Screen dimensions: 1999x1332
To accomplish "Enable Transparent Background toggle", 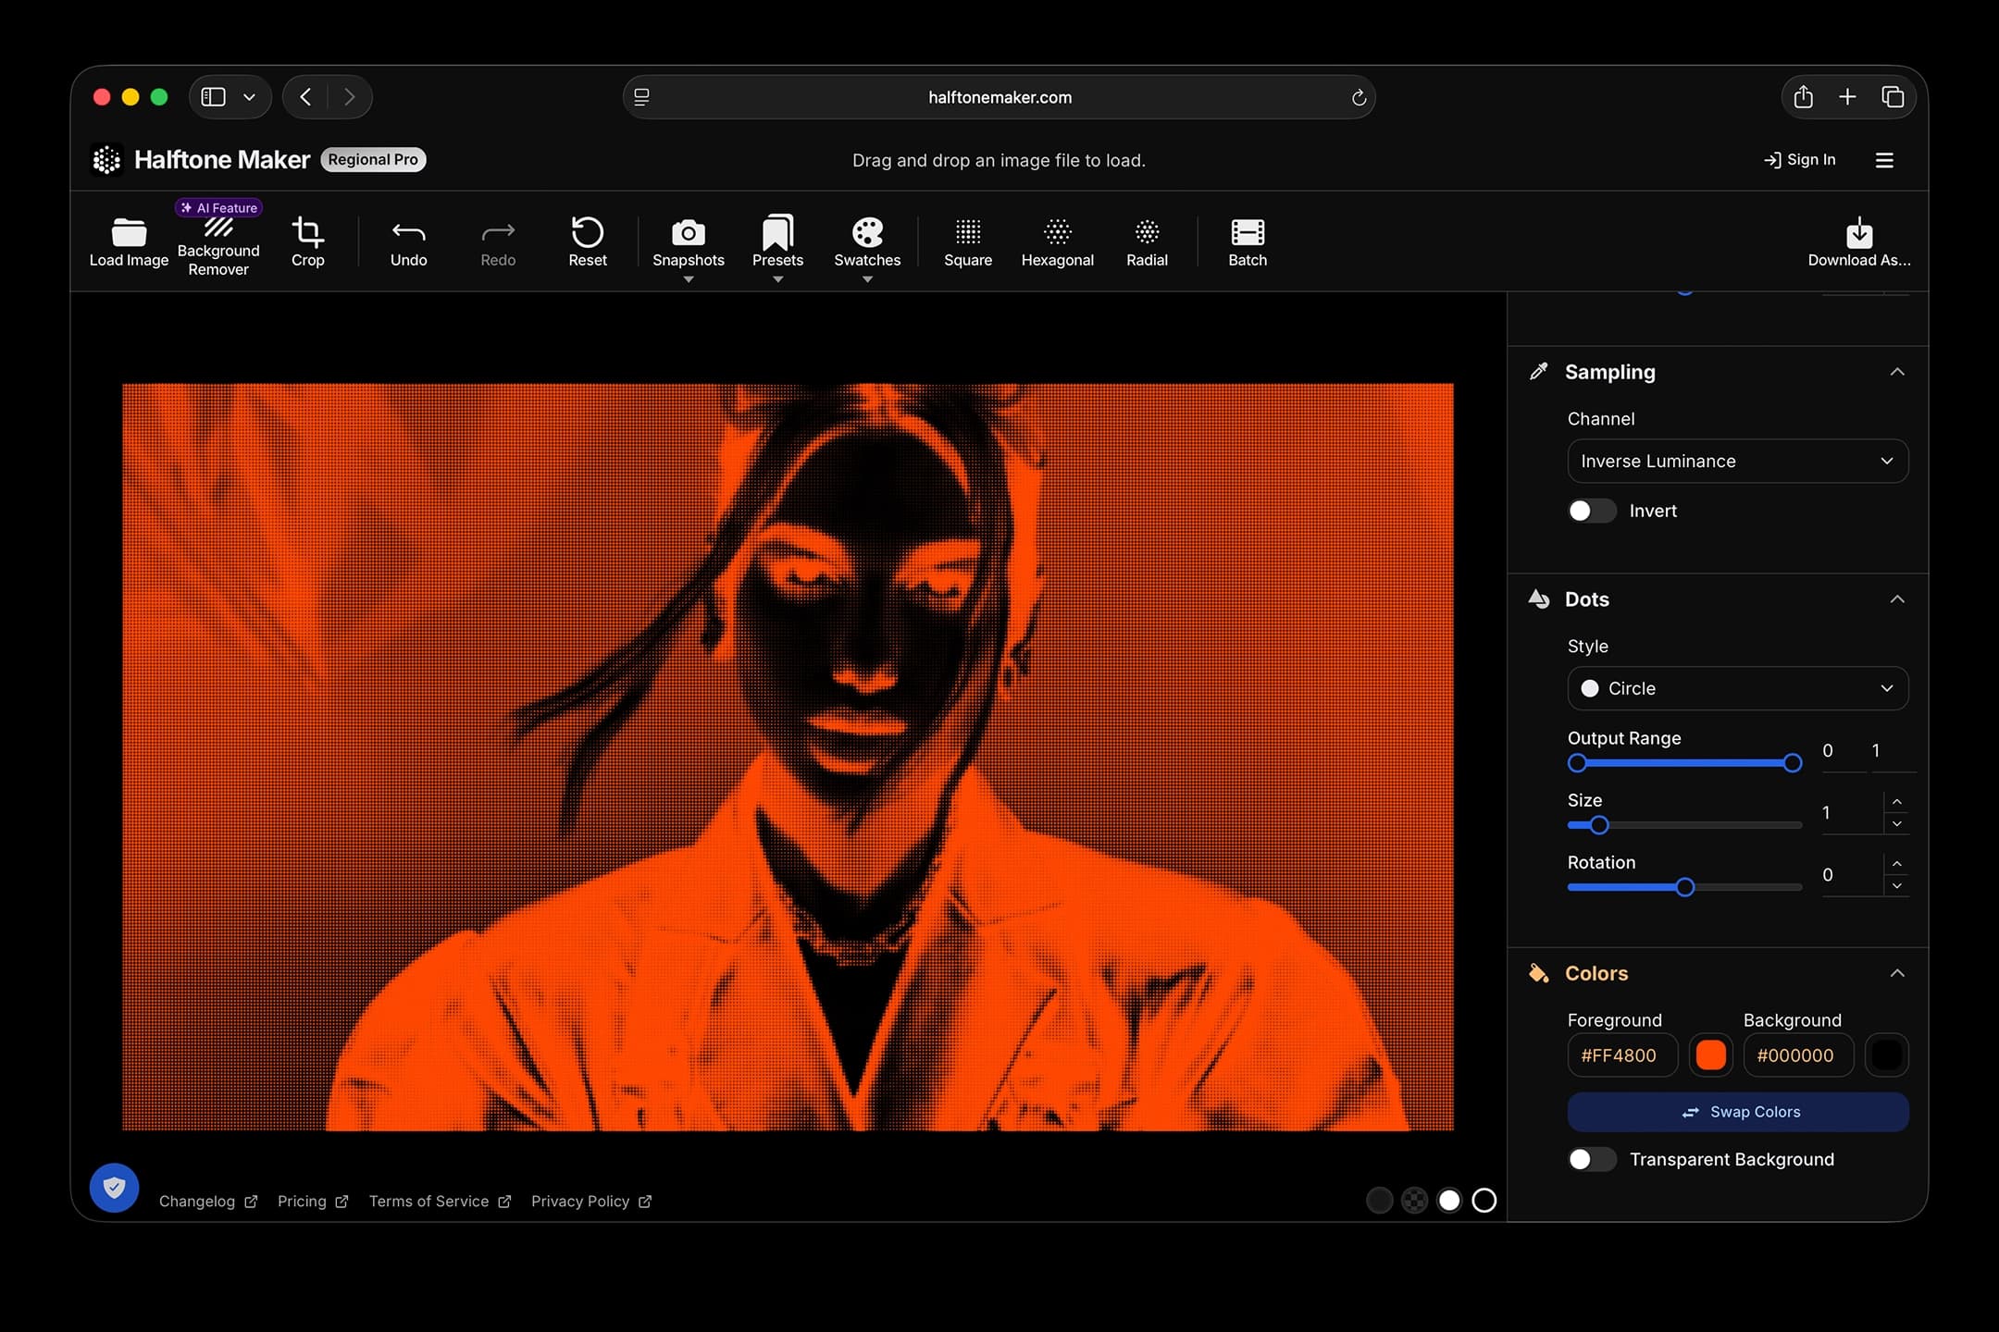I will pyautogui.click(x=1591, y=1159).
